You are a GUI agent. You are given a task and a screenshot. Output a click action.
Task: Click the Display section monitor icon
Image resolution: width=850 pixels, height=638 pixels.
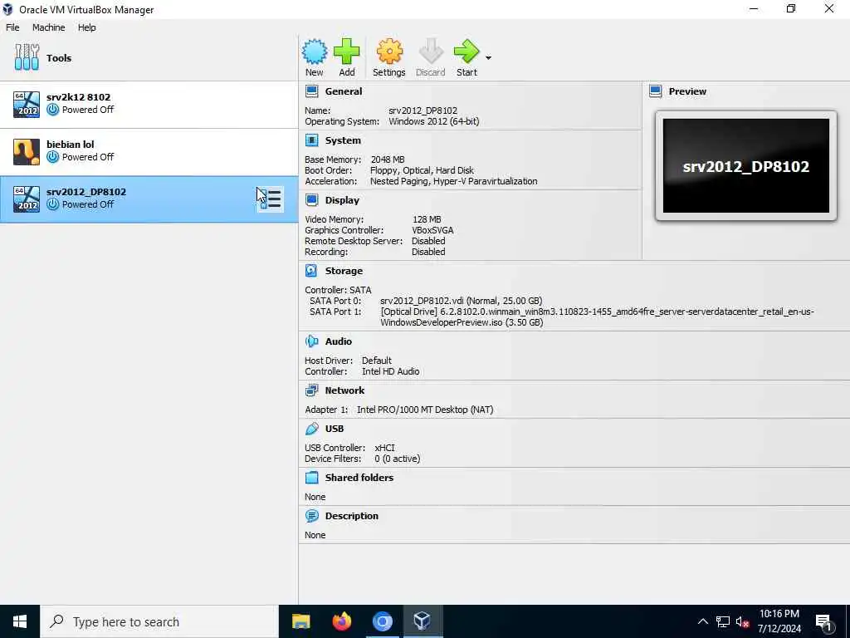click(x=312, y=200)
